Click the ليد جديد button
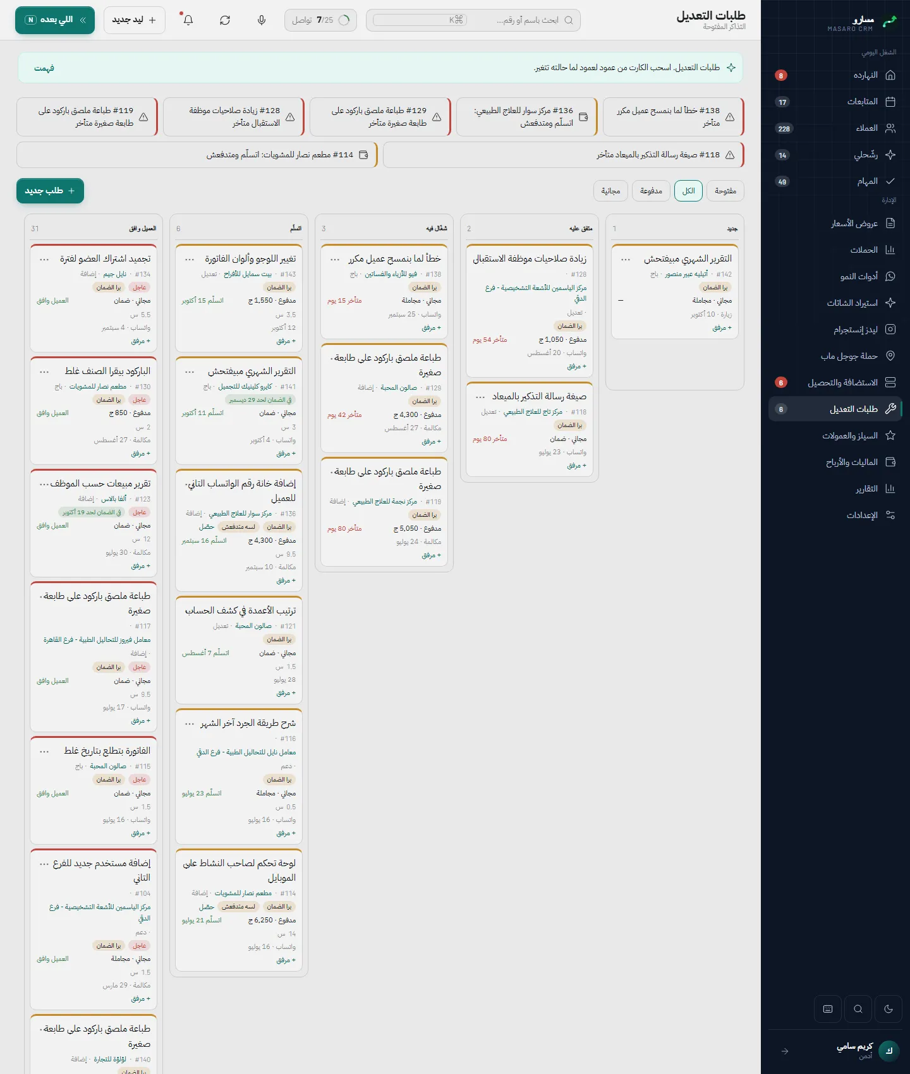 pos(135,20)
